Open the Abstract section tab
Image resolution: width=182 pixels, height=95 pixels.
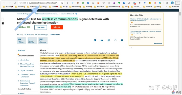[21, 50]
